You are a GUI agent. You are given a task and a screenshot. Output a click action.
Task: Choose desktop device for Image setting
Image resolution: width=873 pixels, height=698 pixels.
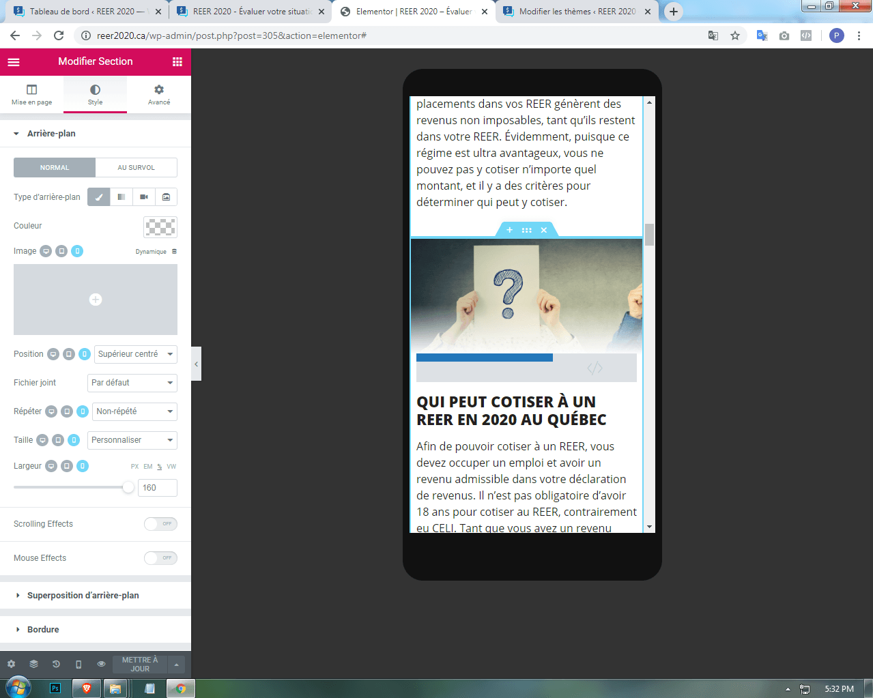pos(46,251)
